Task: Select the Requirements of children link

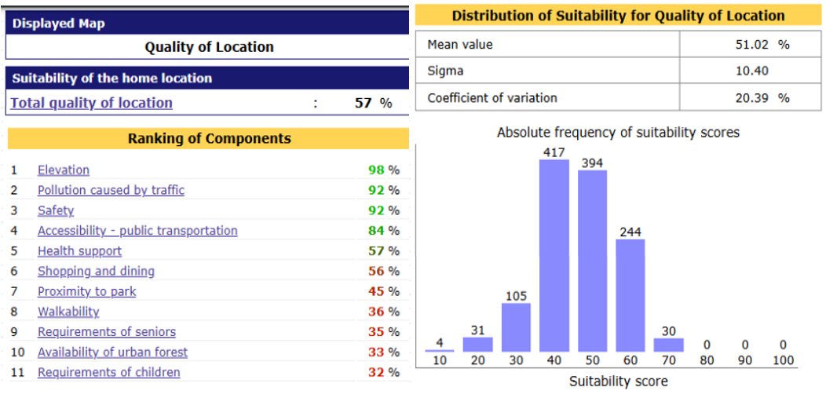Action: pos(108,373)
